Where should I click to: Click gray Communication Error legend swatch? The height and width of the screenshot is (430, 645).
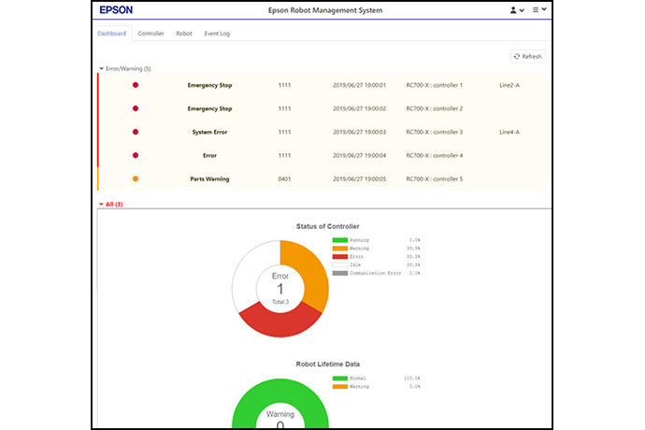(340, 273)
